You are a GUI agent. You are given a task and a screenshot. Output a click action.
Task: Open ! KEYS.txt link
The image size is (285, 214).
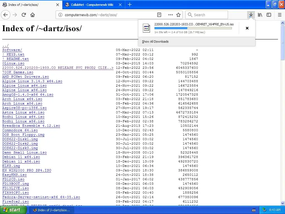[x=13, y=54]
